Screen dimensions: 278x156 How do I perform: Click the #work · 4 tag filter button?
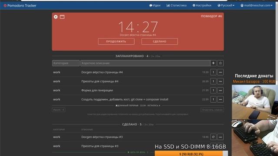[x=59, y=110]
